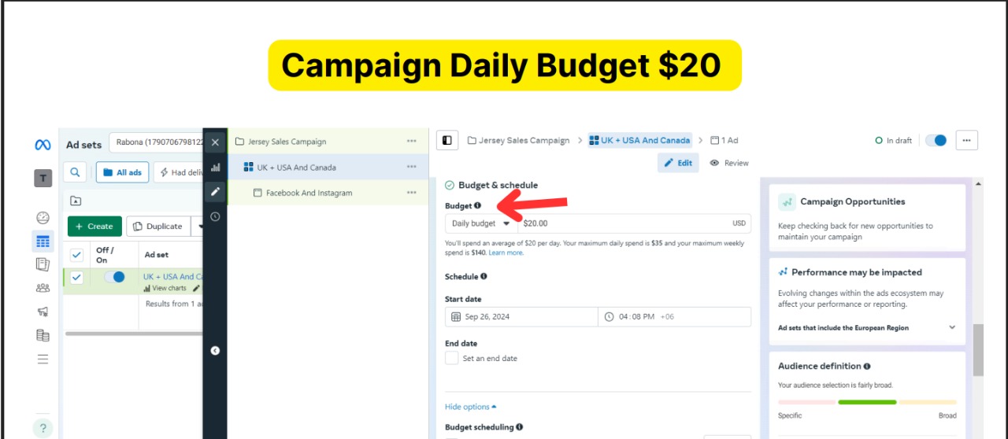Switch off the UK + USA ad set row toggle
1008x439 pixels.
click(x=114, y=277)
